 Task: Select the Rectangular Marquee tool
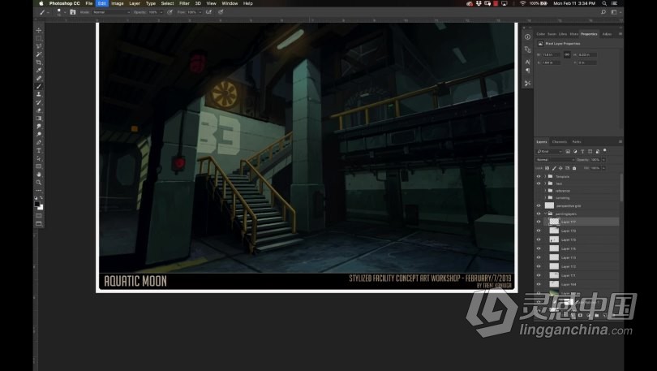click(x=39, y=38)
